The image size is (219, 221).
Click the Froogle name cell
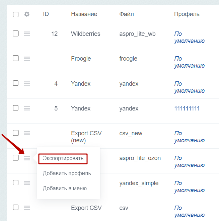click(x=81, y=59)
